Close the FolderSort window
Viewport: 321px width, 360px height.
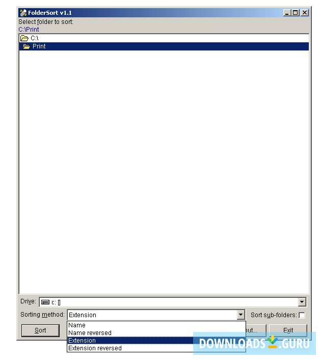click(305, 13)
